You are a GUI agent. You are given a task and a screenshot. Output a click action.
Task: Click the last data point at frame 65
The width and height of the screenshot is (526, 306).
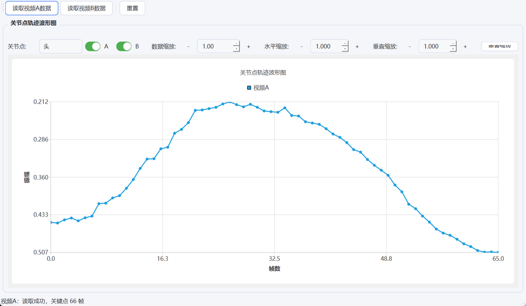pyautogui.click(x=498, y=252)
